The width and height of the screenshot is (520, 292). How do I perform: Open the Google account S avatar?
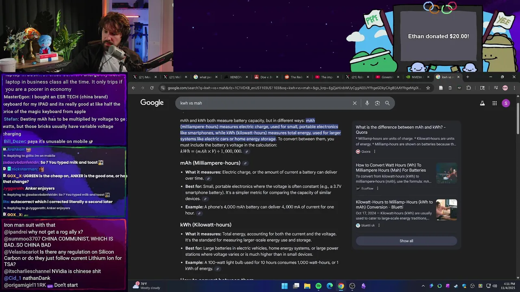tap(506, 103)
